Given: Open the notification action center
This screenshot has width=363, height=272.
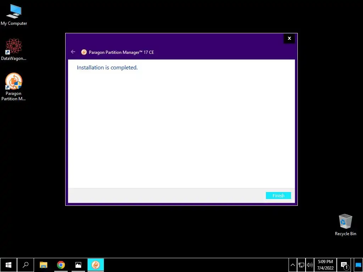Looking at the screenshot, I should point(344,265).
